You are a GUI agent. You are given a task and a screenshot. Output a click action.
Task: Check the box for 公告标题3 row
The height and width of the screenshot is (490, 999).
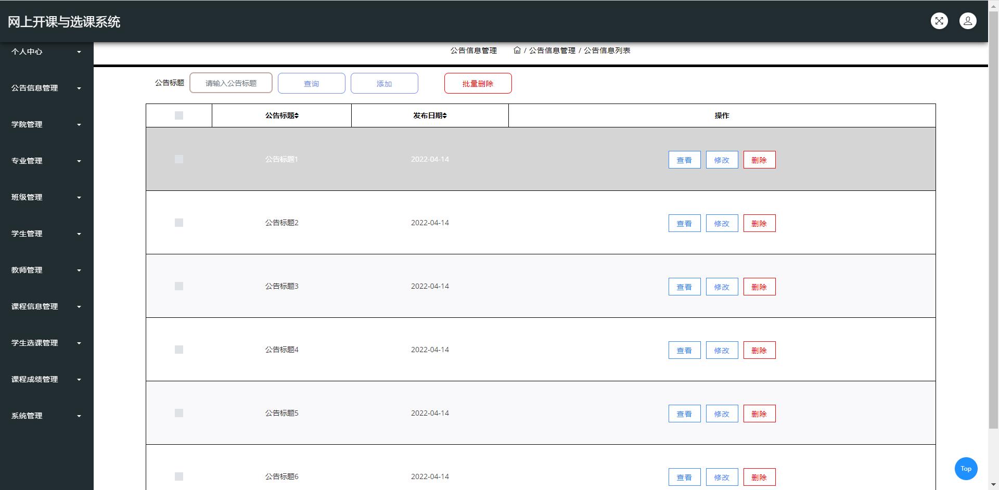click(x=179, y=286)
